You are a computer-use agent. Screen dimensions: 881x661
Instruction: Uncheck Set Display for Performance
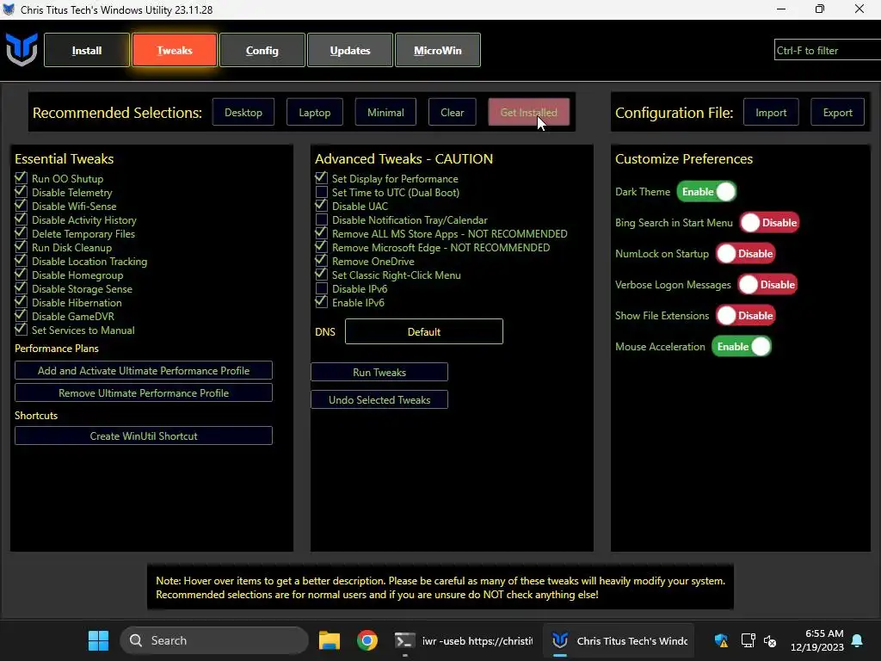(321, 178)
